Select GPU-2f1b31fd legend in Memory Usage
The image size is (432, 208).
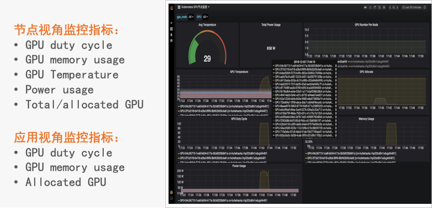351,158
